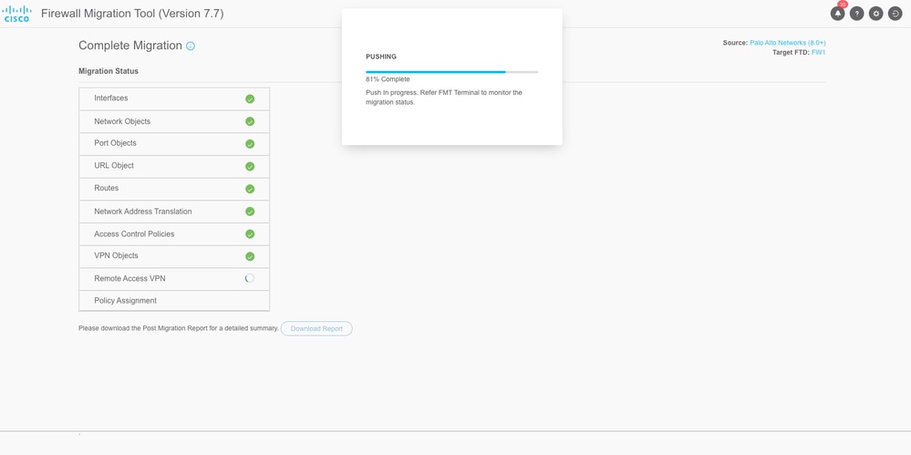
Task: Select the Interfaces row
Action: [174, 98]
